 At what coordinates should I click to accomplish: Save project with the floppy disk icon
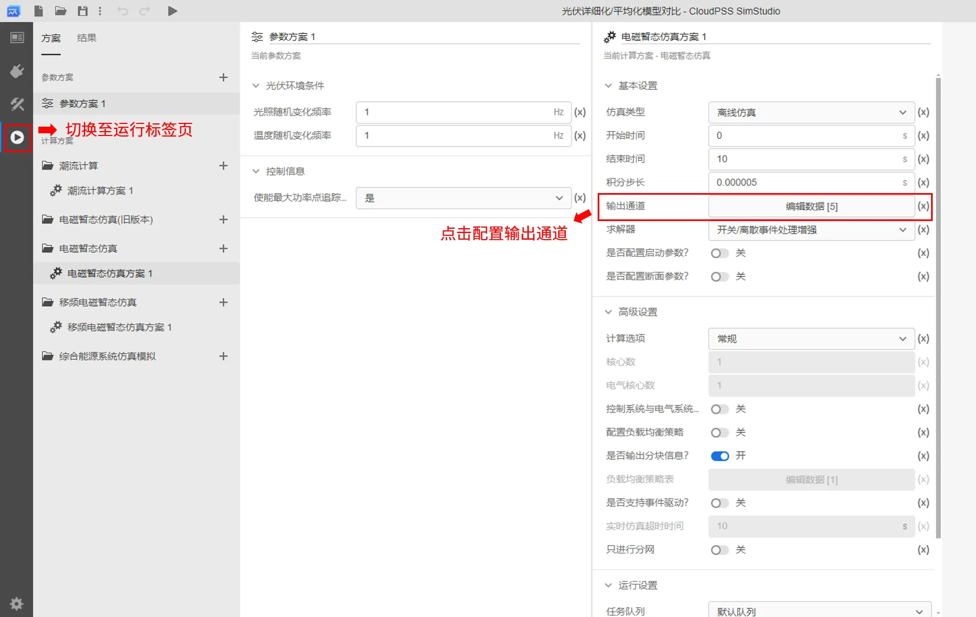(x=83, y=11)
